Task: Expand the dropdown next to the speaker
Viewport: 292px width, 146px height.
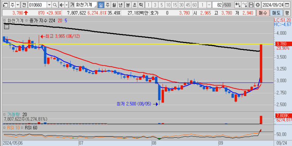Action: click(x=66, y=5)
